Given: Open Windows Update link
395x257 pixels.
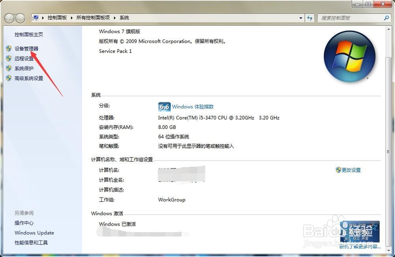Looking at the screenshot, I should click(x=34, y=233).
